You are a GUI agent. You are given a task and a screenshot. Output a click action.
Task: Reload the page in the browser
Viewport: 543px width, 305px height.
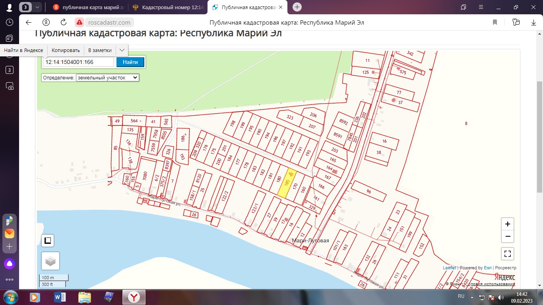click(64, 23)
